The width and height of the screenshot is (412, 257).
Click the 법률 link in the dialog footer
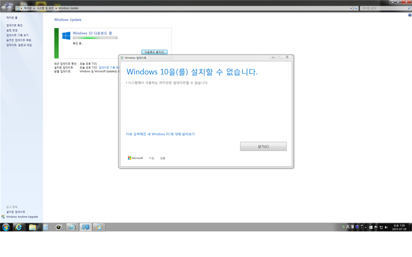(163, 158)
